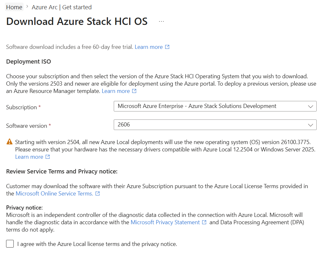
Task: Open Learn more link about Resource Manager template
Action: click(116, 91)
